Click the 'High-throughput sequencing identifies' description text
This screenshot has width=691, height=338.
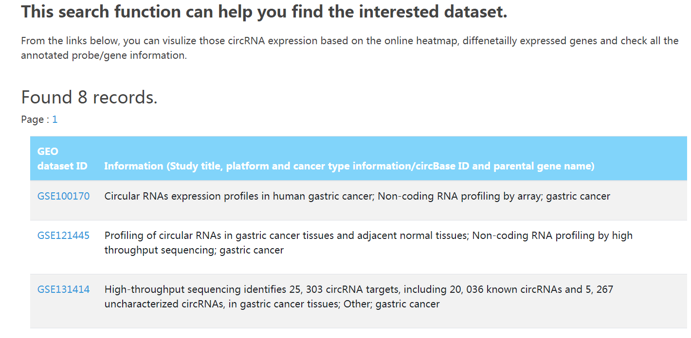(x=359, y=297)
